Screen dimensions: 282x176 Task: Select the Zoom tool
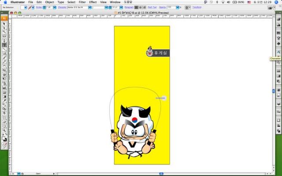(x=4, y=130)
